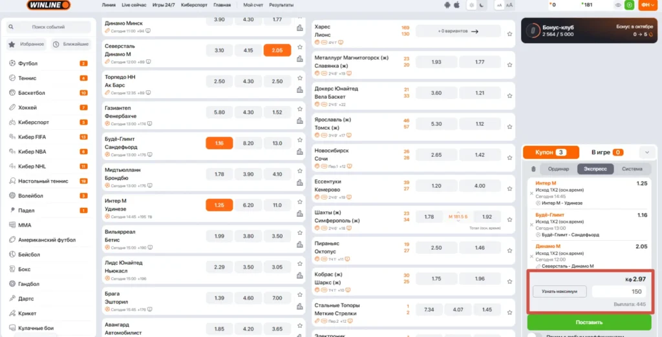This screenshot has height=337, width=662.
Task: Pick odds 1.99 for Вильярреал
Action: [219, 236]
